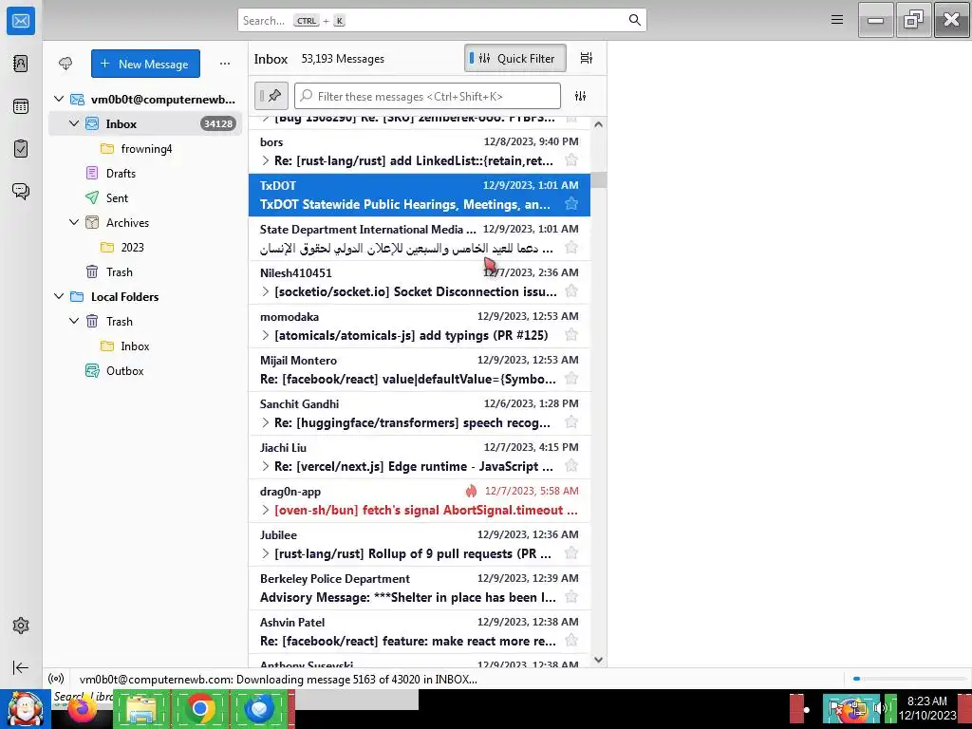Star the Sanchit Gandhi message
The image size is (972, 729).
(571, 422)
